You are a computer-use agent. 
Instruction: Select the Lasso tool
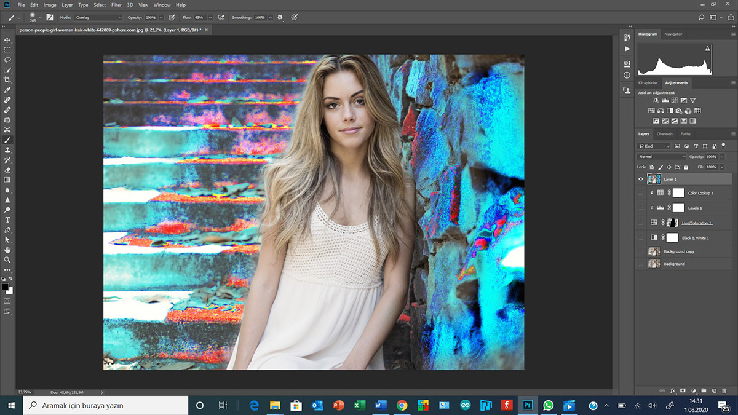[7, 60]
